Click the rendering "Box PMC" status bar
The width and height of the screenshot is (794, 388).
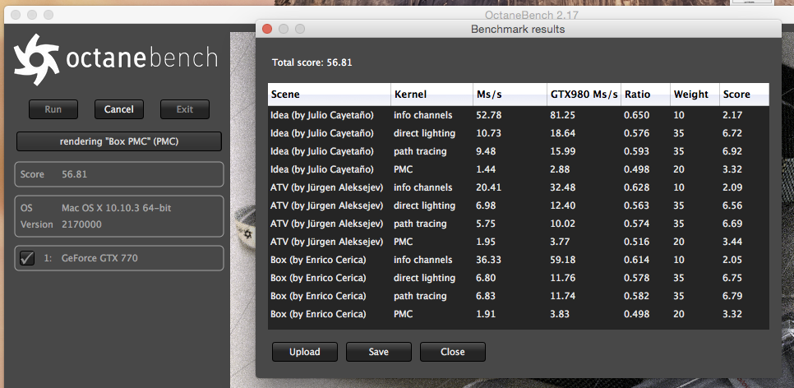[x=119, y=141]
